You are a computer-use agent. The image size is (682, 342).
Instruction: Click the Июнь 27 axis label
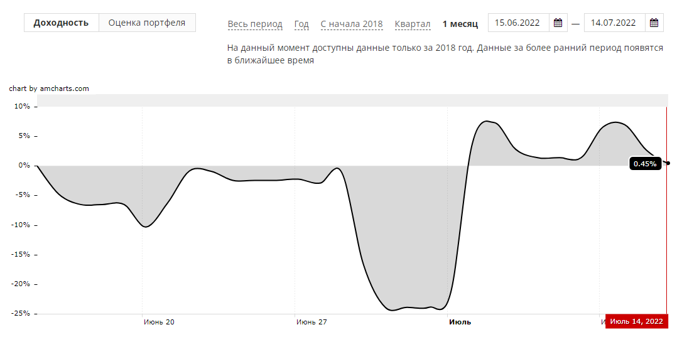[x=311, y=322]
